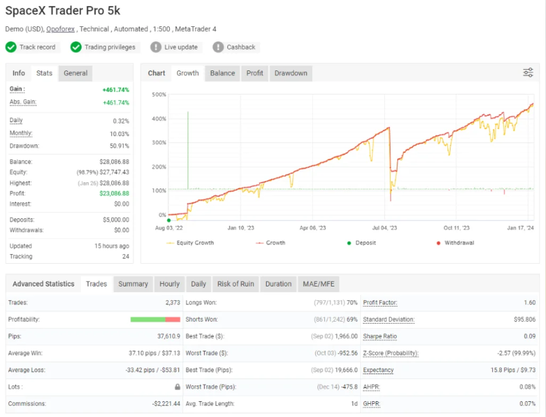Toggle Equity Growth legend series
The width and height of the screenshot is (546, 417).
[190, 243]
